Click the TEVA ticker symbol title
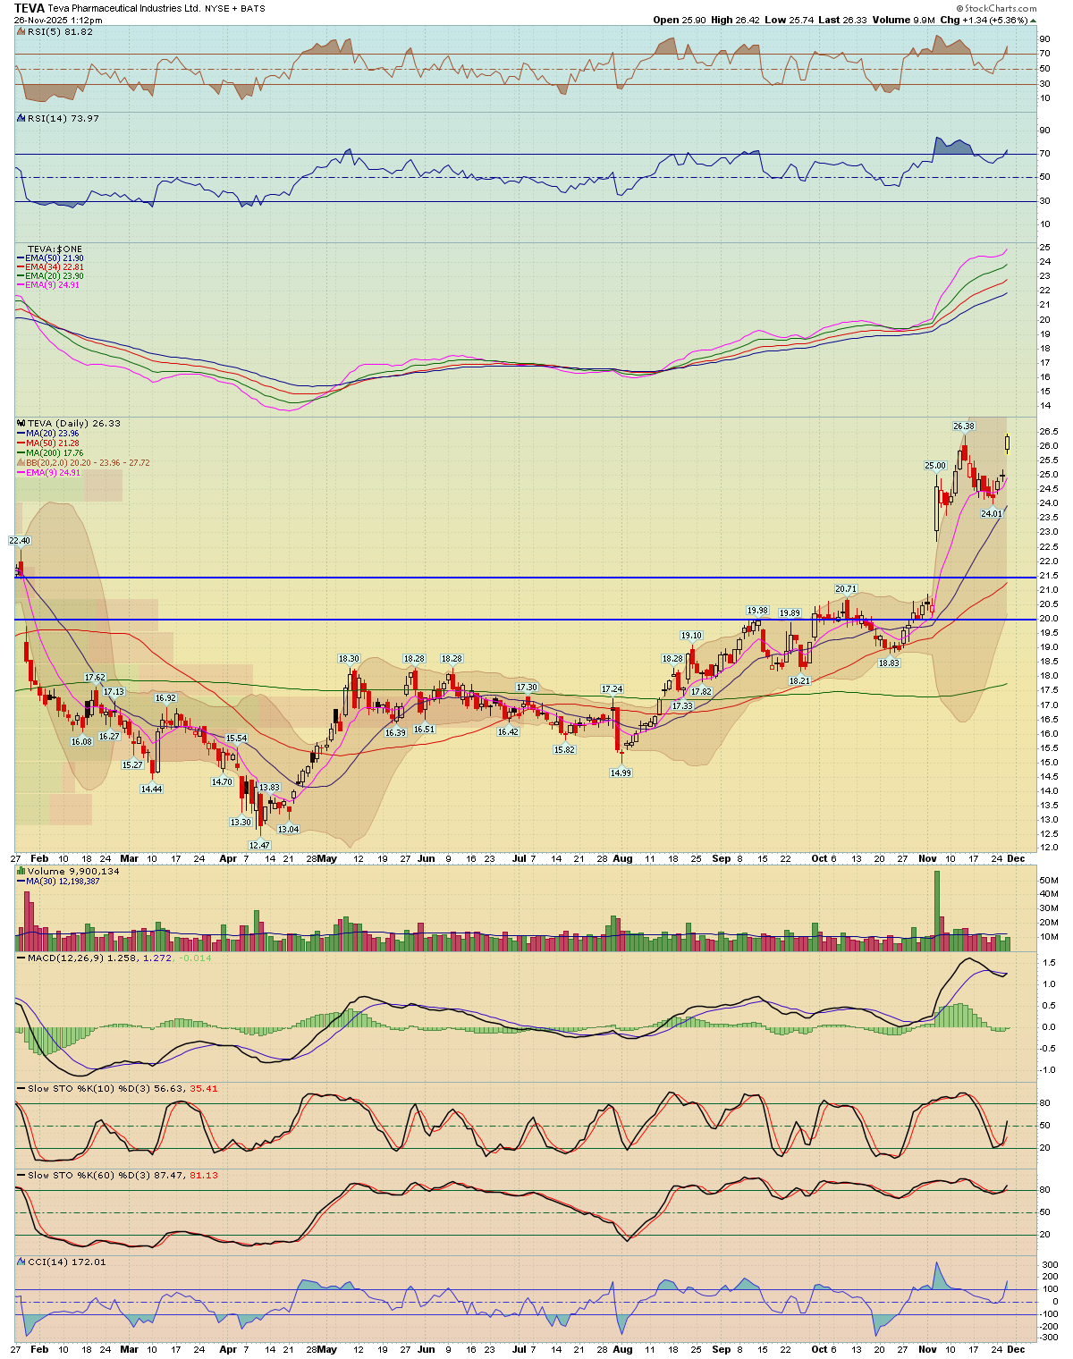 click(30, 8)
